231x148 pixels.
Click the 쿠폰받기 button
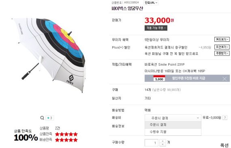point(222,53)
